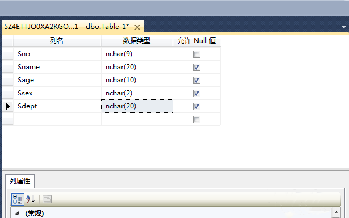
Task: Select the Sdept row indicator arrow
Action: [8, 106]
